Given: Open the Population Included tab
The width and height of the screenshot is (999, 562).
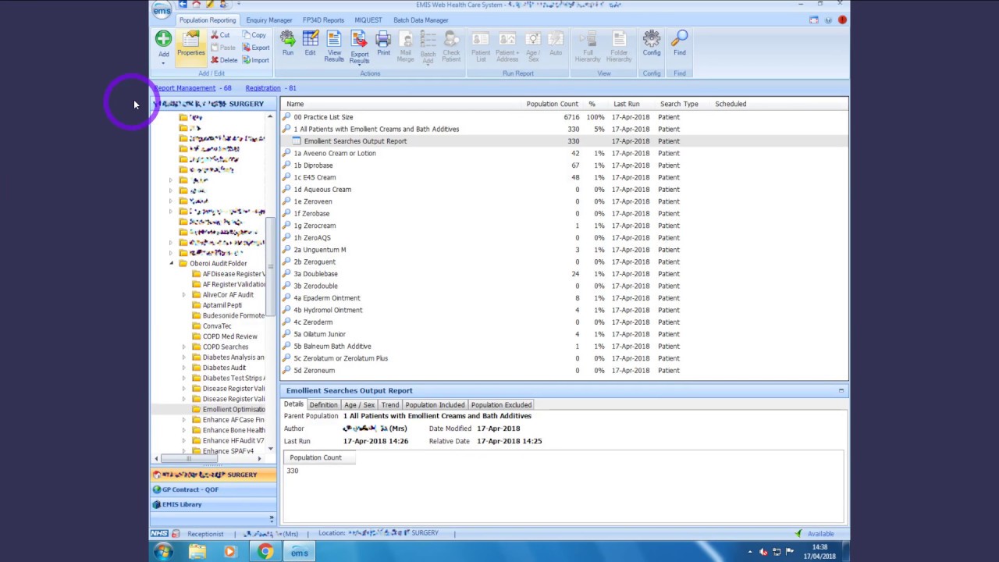Looking at the screenshot, I should coord(435,405).
